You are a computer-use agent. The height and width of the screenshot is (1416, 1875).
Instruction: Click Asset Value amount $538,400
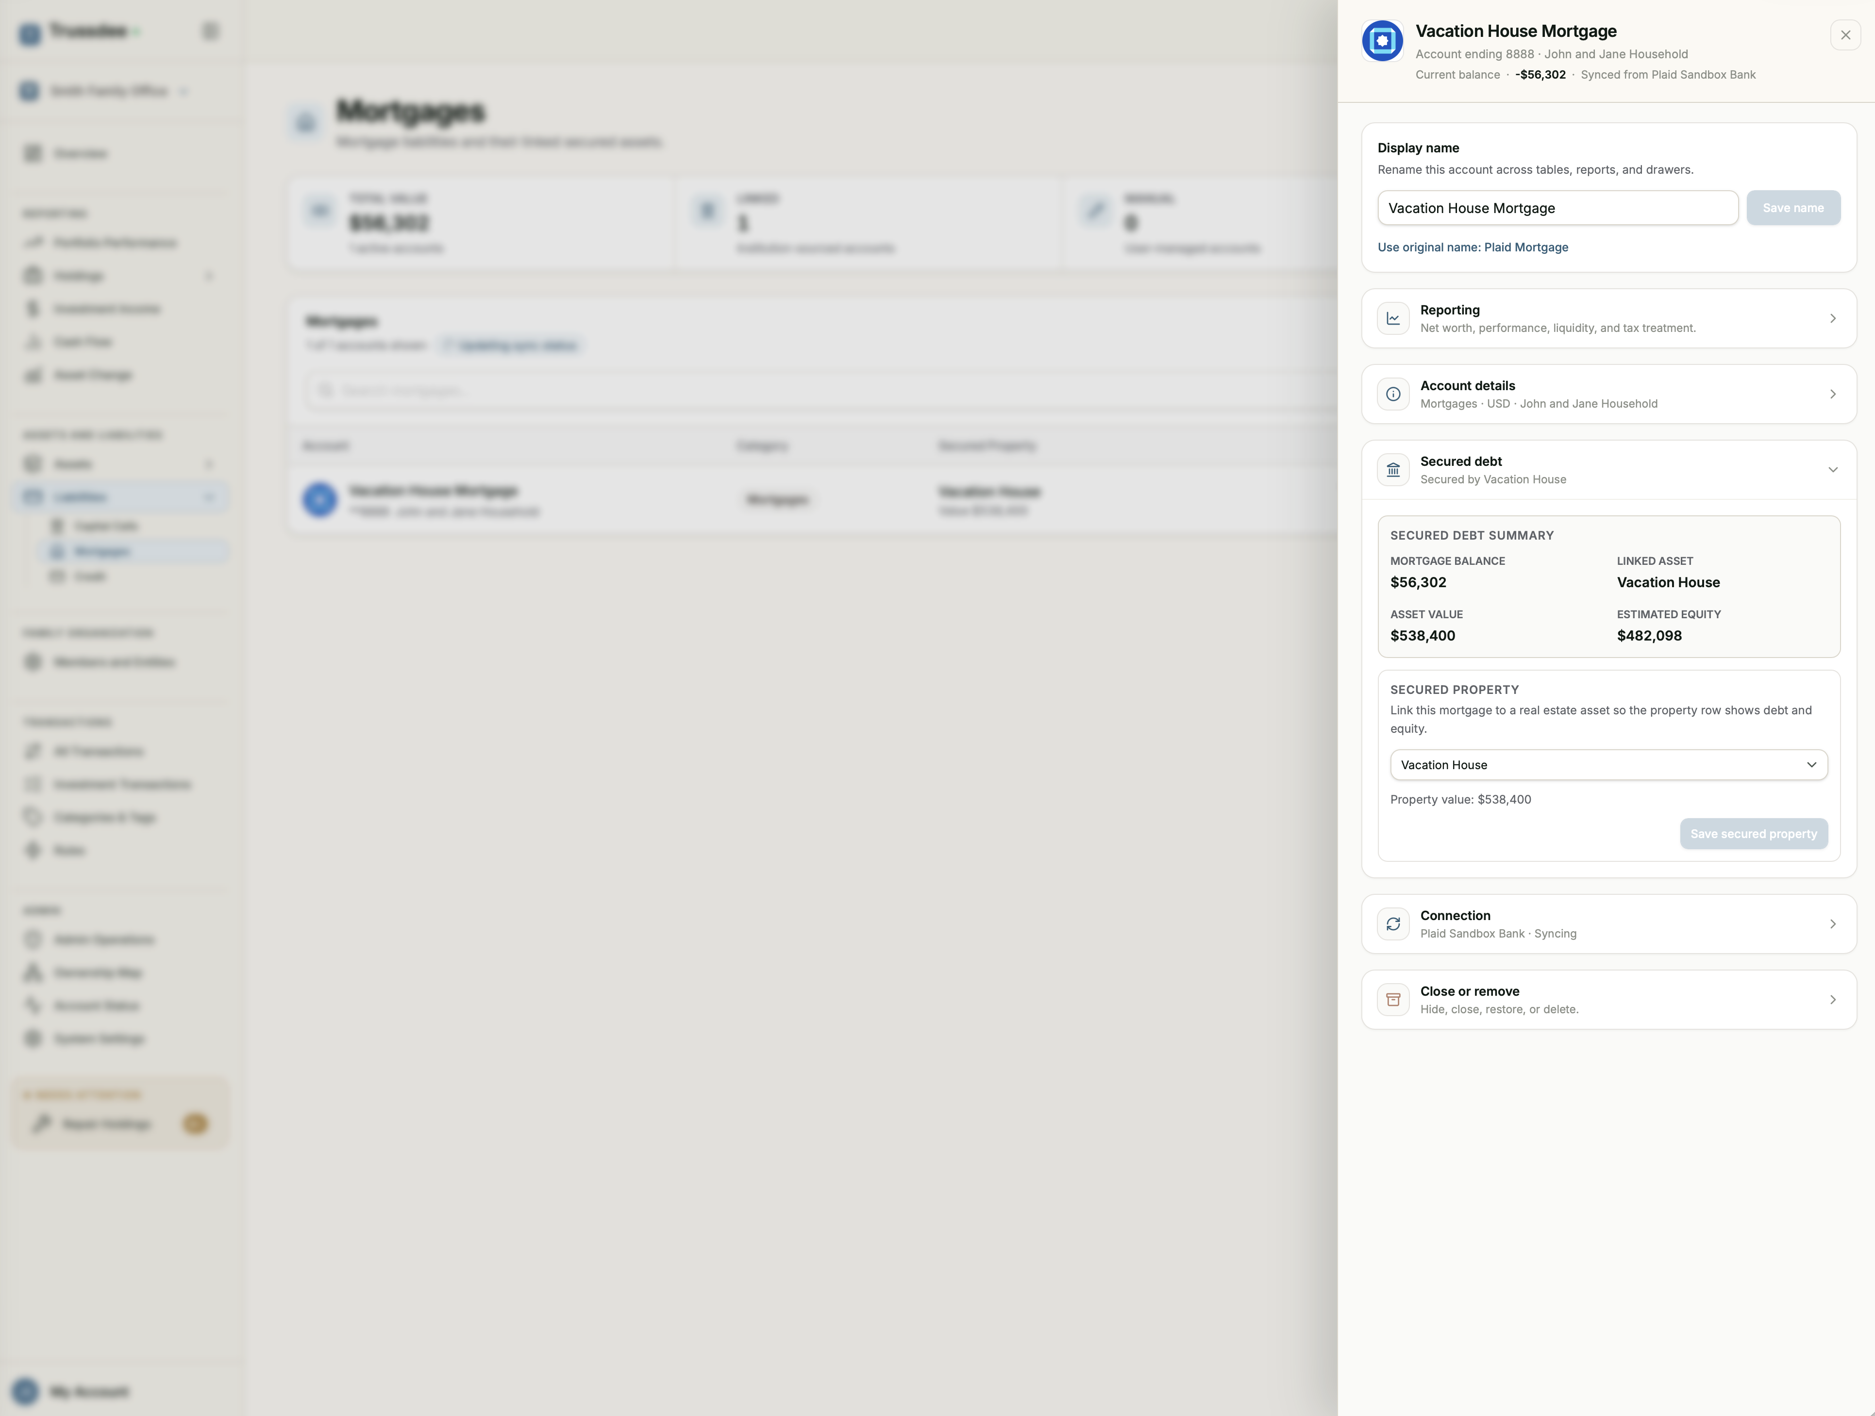tap(1423, 636)
